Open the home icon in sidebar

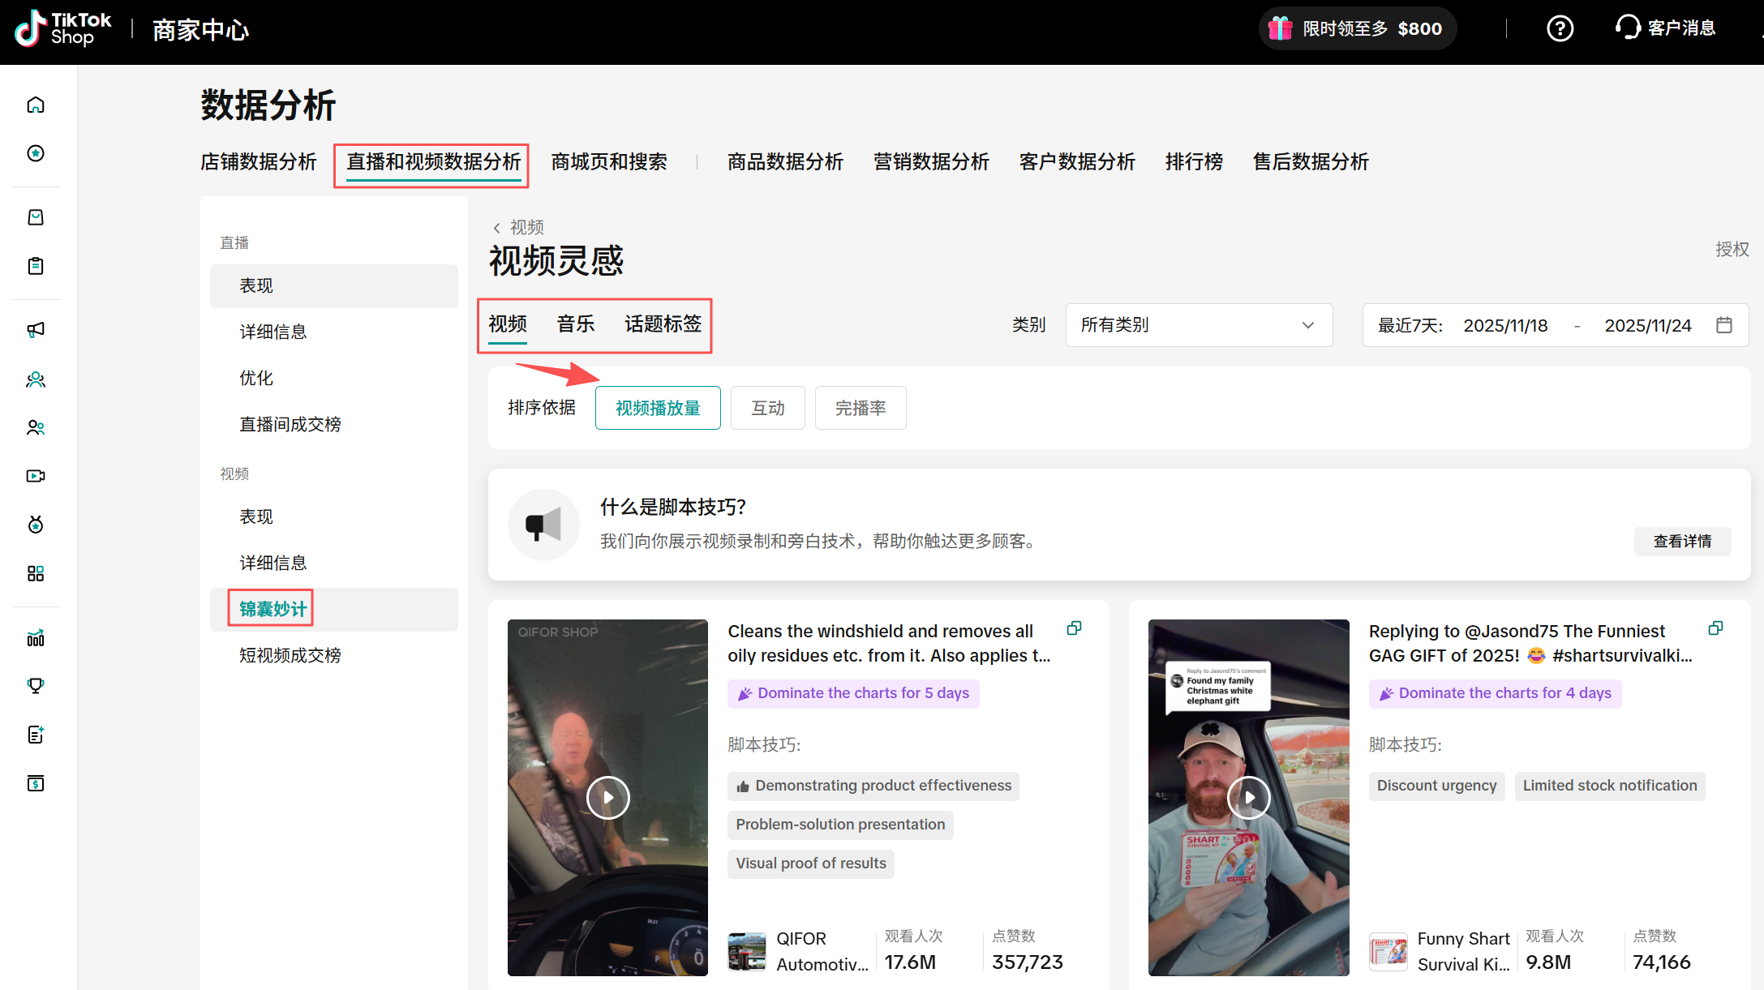[36, 105]
